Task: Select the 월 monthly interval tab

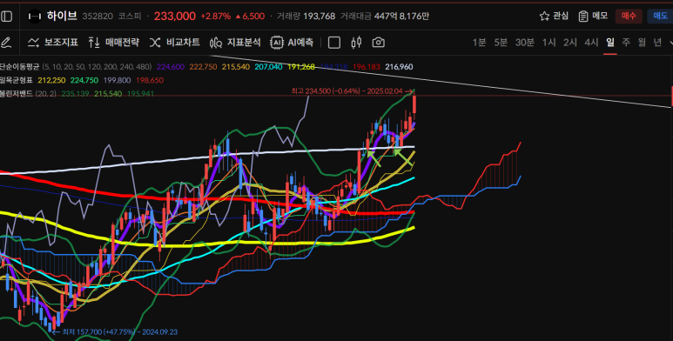Action: click(x=642, y=43)
